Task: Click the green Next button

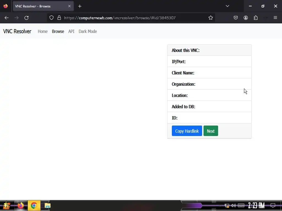Action: (x=211, y=131)
